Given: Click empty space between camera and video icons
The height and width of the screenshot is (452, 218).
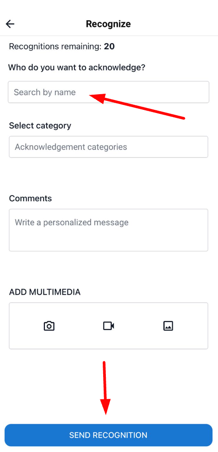Looking at the screenshot, I should tap(79, 326).
